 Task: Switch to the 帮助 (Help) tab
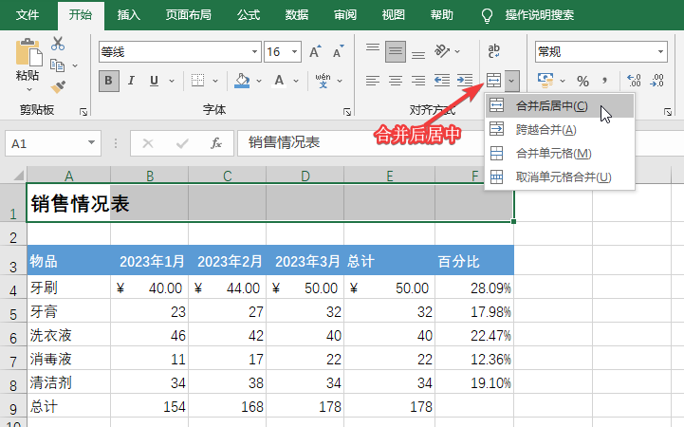point(441,15)
